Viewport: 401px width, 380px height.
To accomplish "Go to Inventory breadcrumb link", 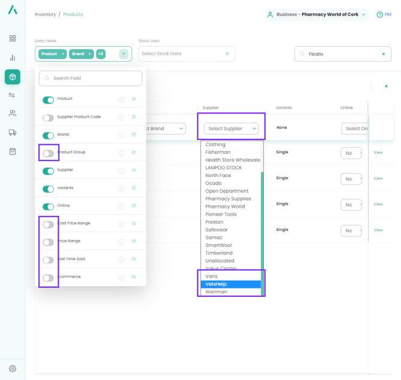I will click(45, 14).
